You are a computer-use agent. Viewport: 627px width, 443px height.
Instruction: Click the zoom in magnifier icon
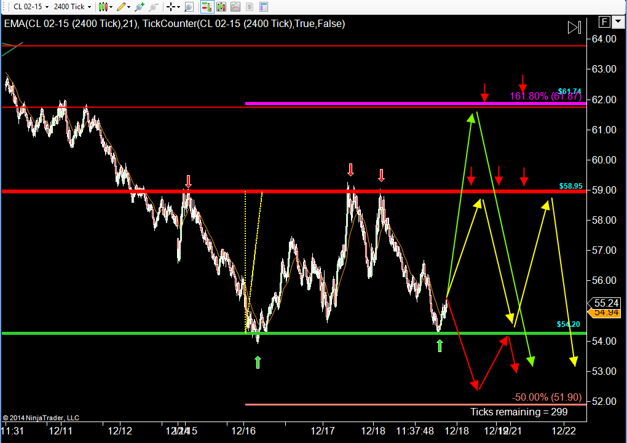pos(139,7)
